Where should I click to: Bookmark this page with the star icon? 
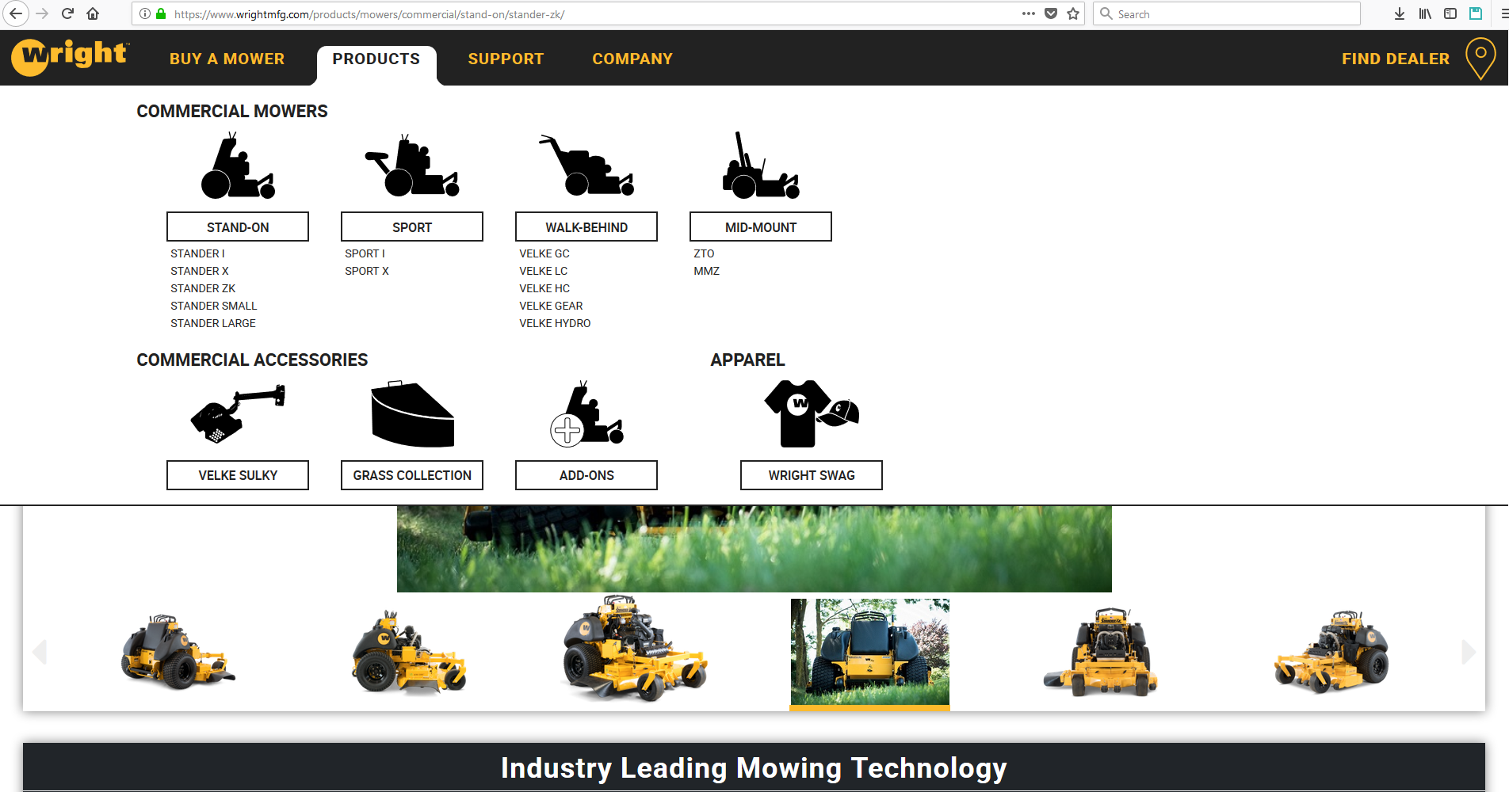tap(1073, 13)
